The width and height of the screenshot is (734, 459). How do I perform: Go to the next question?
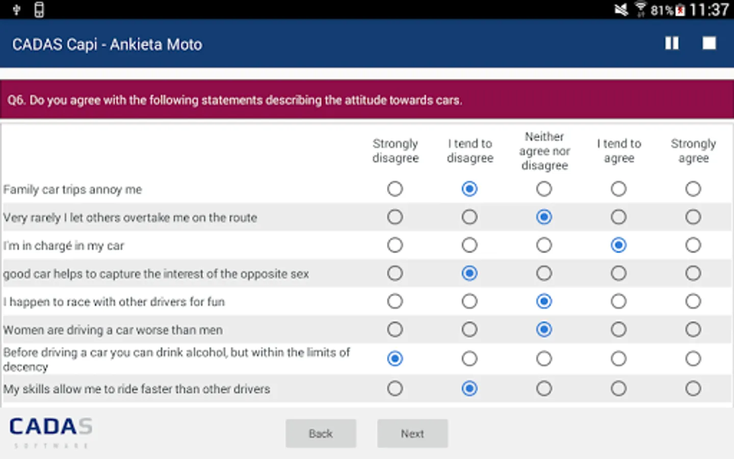click(412, 433)
